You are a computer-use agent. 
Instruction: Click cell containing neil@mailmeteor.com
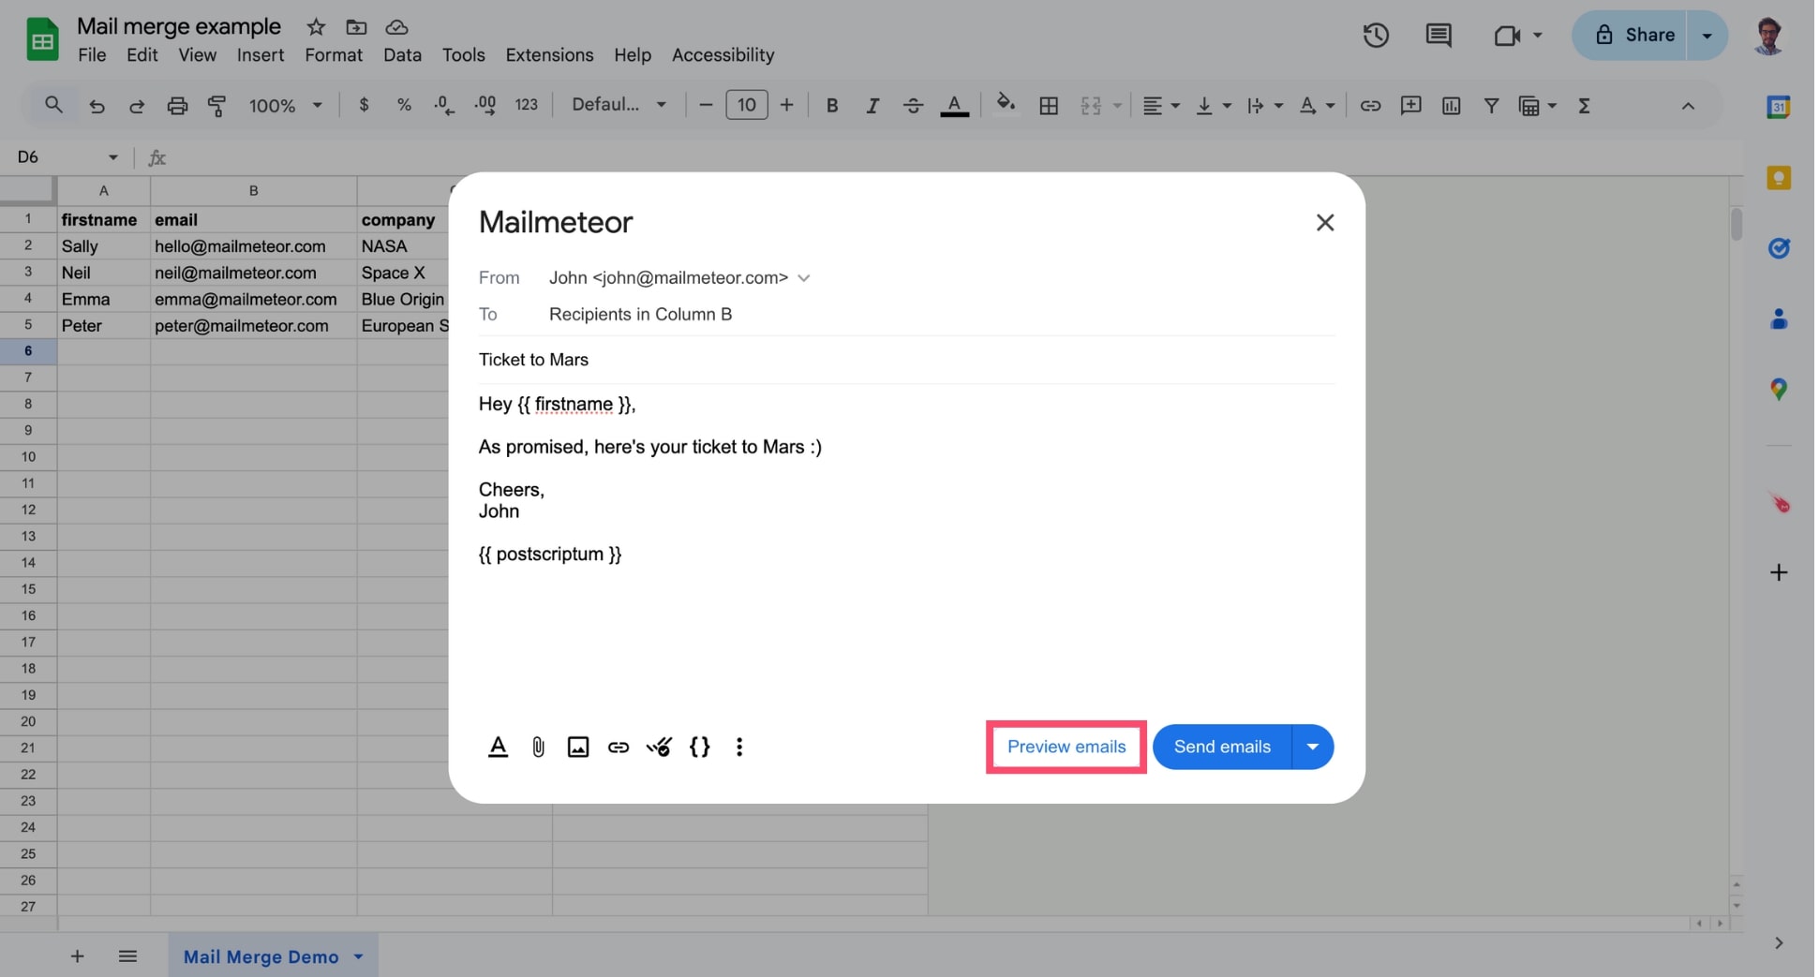(x=253, y=273)
